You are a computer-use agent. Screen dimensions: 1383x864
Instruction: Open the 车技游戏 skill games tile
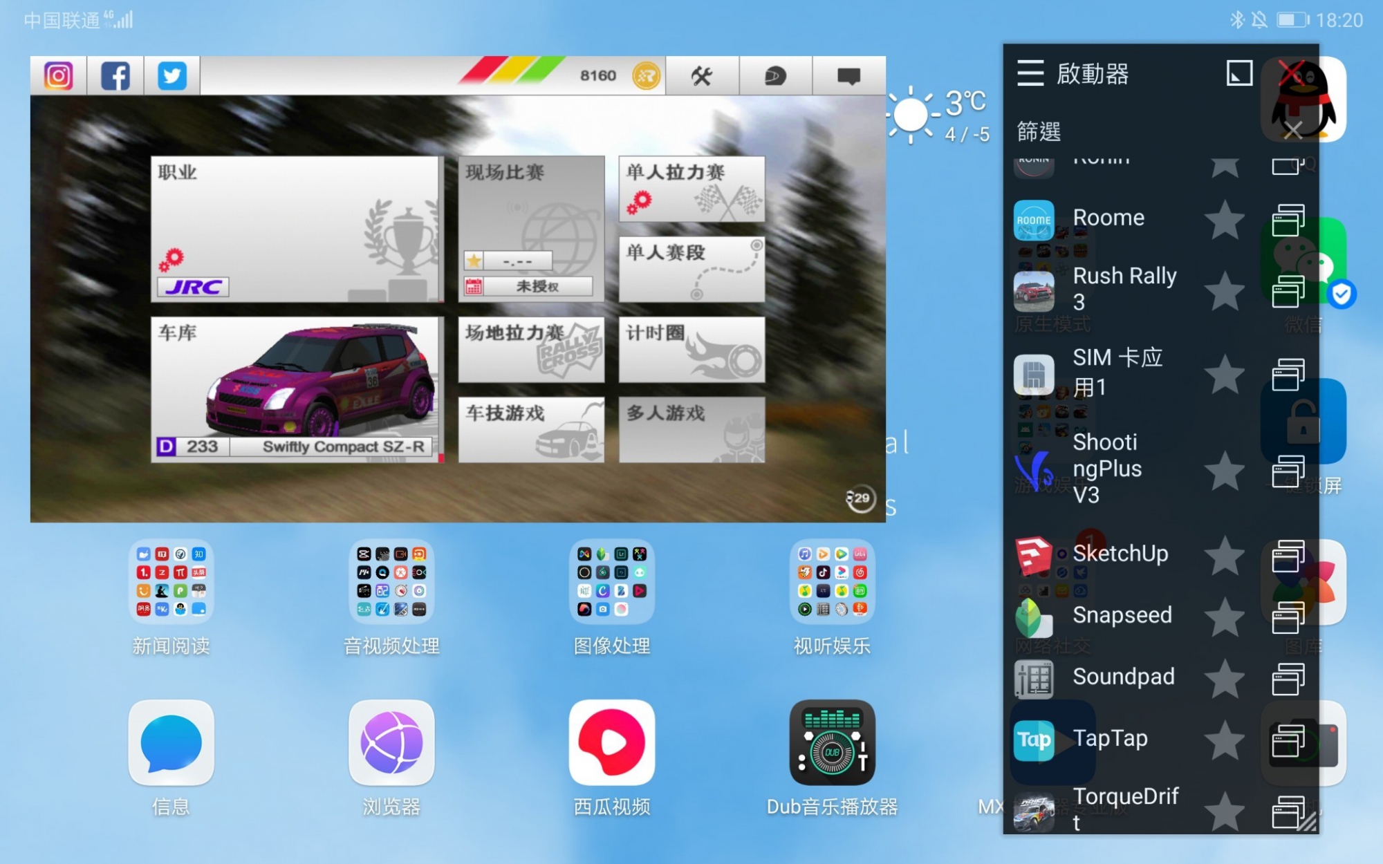coord(531,429)
